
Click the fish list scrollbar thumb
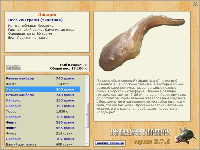[x=87, y=115]
